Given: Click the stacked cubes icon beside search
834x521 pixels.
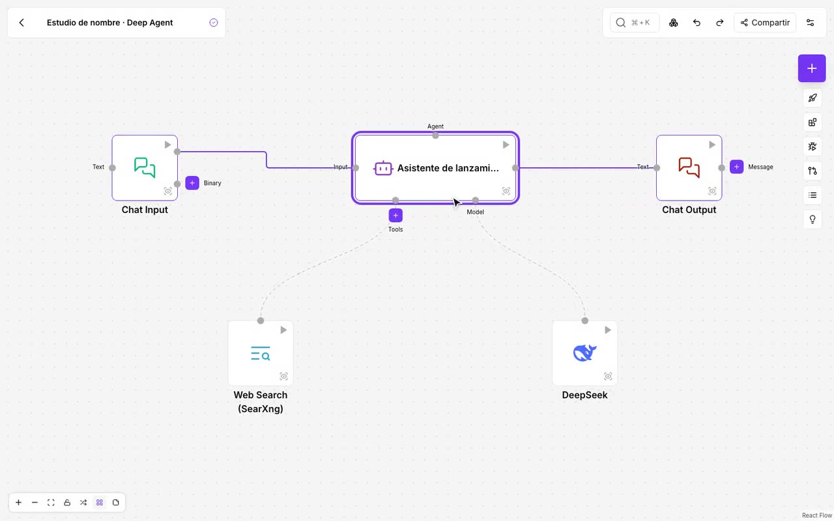Looking at the screenshot, I should [x=674, y=23].
